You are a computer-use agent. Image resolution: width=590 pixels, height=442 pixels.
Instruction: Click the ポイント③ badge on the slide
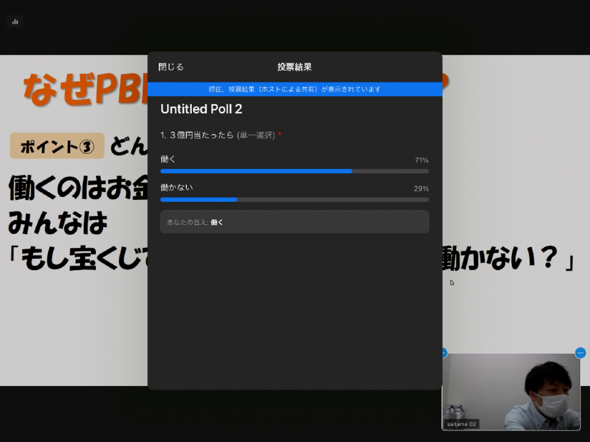[57, 146]
